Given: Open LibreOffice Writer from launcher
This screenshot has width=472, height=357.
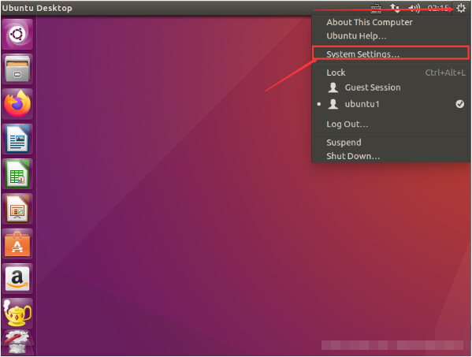Looking at the screenshot, I should [x=17, y=139].
